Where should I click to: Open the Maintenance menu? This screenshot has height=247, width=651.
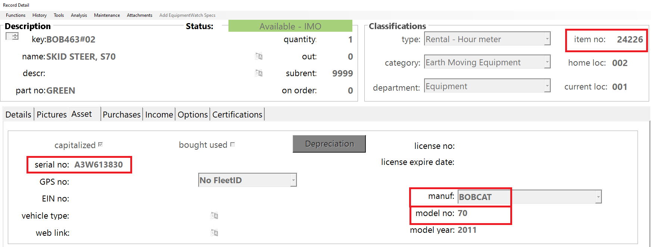pos(107,15)
